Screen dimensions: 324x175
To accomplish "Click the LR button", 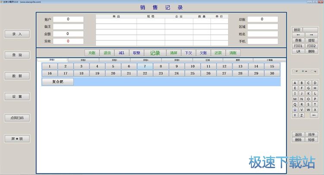I will click(x=298, y=51).
